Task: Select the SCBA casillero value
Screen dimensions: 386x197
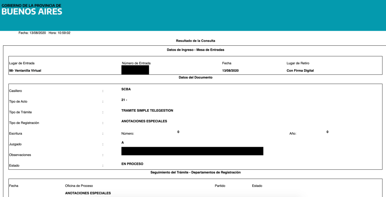Action: [126, 89]
